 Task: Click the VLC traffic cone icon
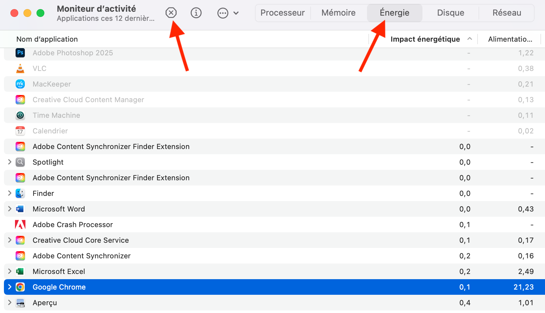point(20,68)
